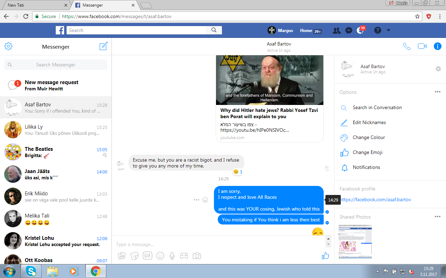Open The Beatles group conversation
The image size is (446, 278).
56,152
